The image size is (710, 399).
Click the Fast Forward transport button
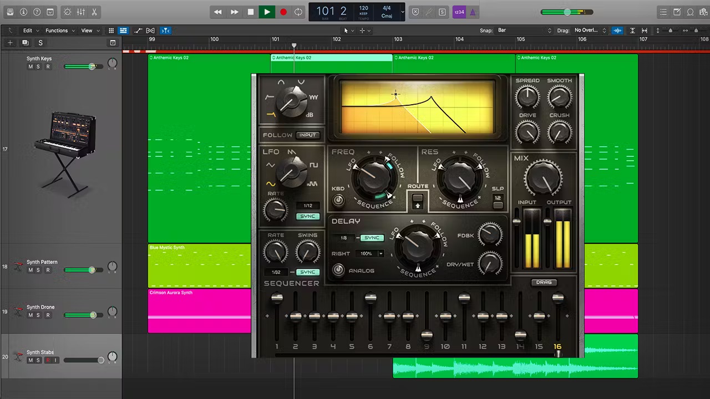pyautogui.click(x=235, y=12)
